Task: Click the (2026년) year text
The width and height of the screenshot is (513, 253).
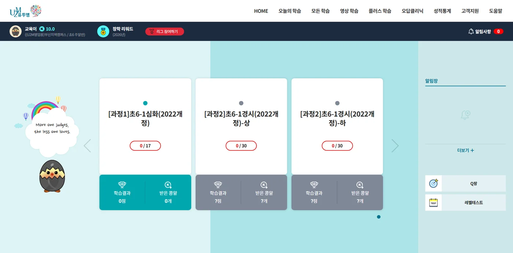Action: (x=119, y=35)
